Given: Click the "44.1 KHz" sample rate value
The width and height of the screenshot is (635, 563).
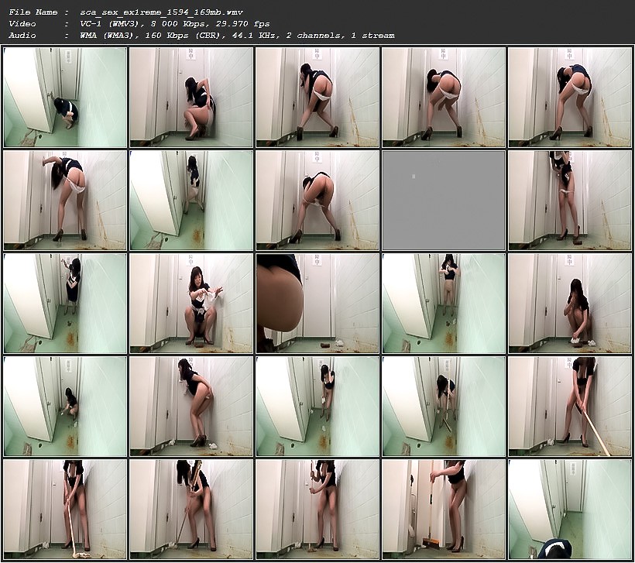Looking at the screenshot, I should point(256,36).
